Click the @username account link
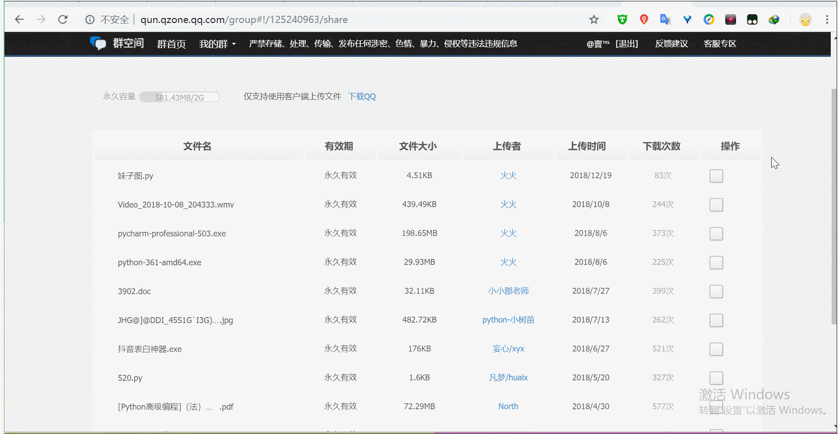Screen dimensions: 838x434 point(598,44)
